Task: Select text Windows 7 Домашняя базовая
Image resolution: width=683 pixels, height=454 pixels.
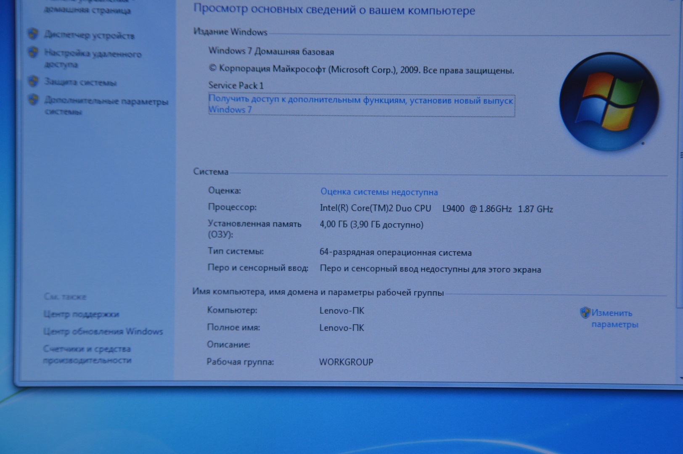Action: pyautogui.click(x=271, y=51)
